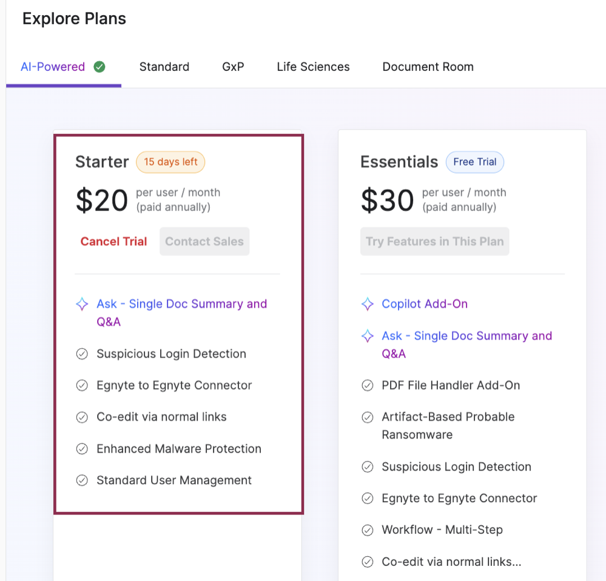Click the Cancel Trial button

pyautogui.click(x=113, y=241)
